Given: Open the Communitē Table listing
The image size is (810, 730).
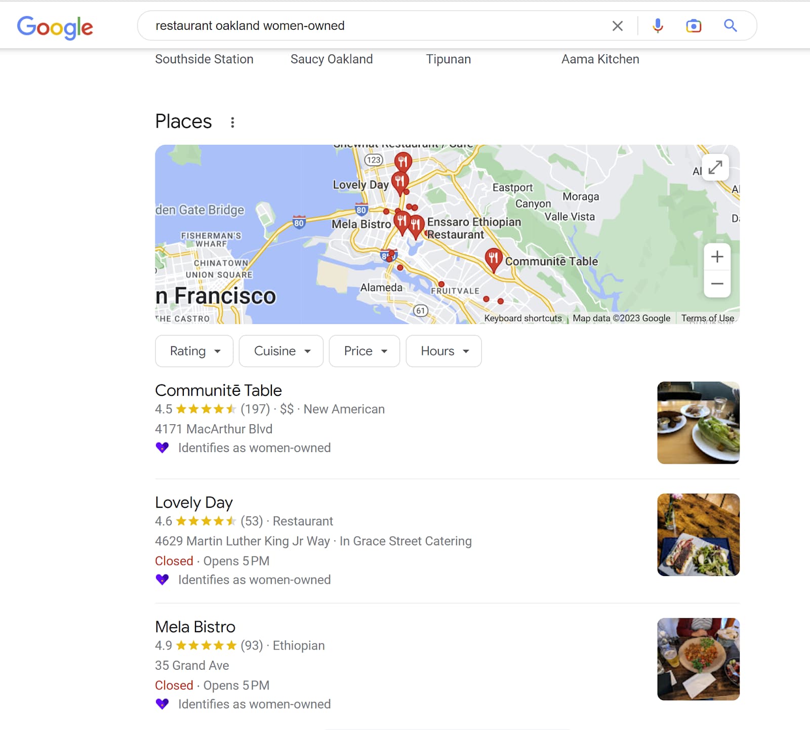Looking at the screenshot, I should click(218, 390).
